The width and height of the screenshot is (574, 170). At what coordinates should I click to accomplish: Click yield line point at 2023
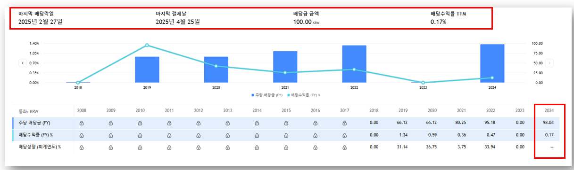click(x=423, y=83)
